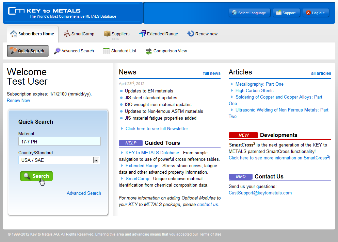
Task: Click the red NEW badge beside Developments
Action: [243, 135]
